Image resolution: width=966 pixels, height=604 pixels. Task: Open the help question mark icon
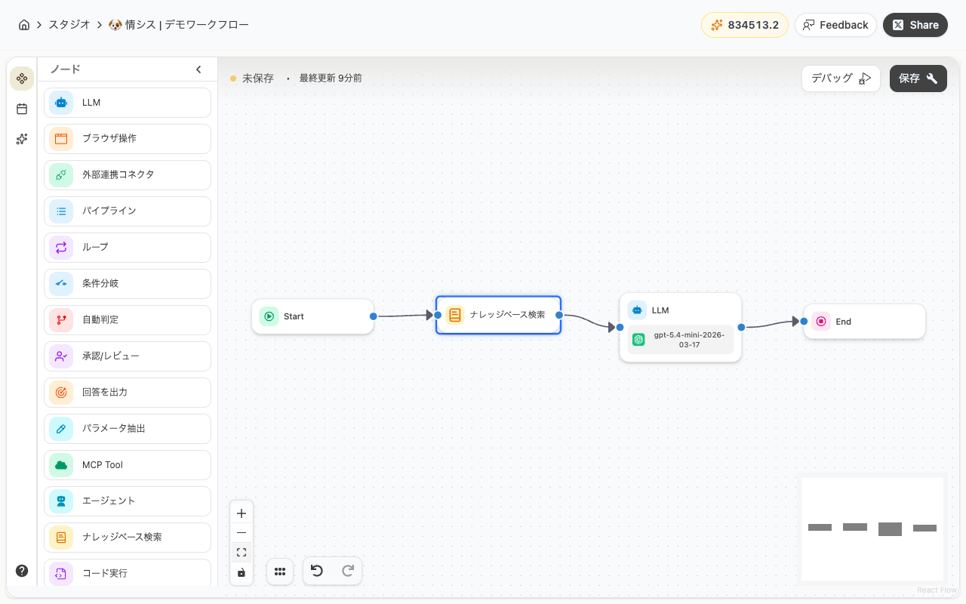[x=22, y=571]
